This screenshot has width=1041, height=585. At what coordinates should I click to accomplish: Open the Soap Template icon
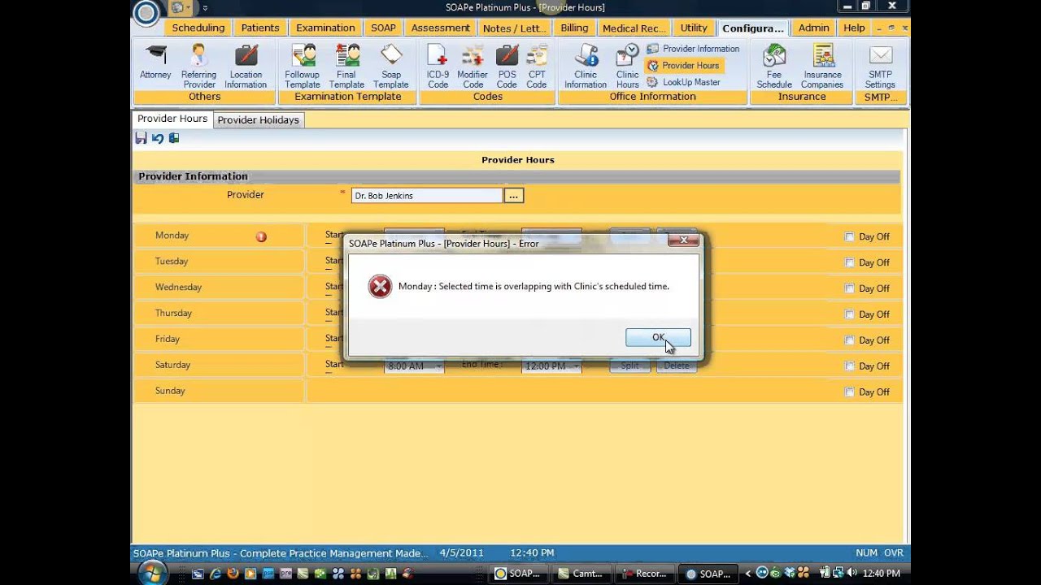click(391, 66)
